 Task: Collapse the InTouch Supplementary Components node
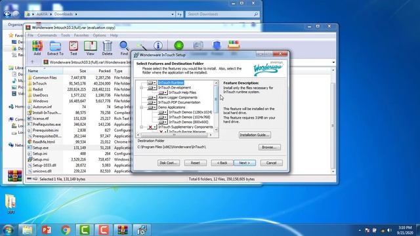pyautogui.click(x=142, y=127)
